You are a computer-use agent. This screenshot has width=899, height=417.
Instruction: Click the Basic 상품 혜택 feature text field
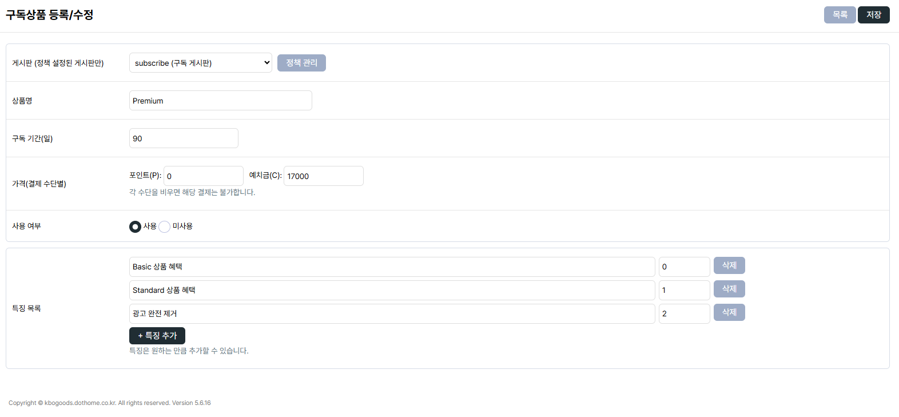[392, 267]
